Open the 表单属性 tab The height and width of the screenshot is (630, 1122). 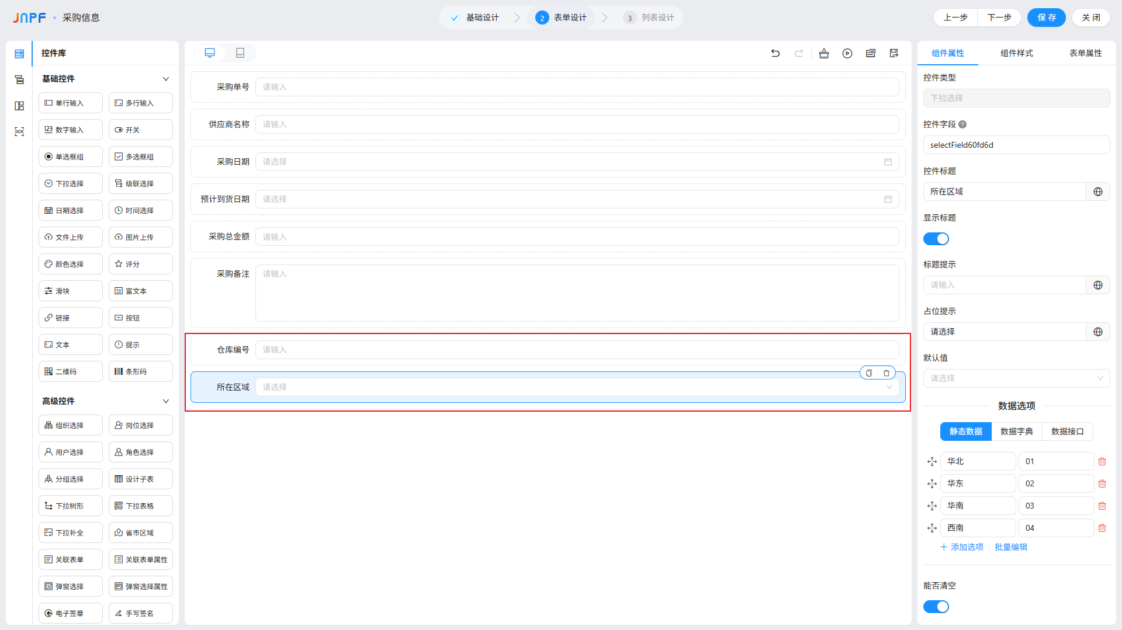[x=1085, y=53]
